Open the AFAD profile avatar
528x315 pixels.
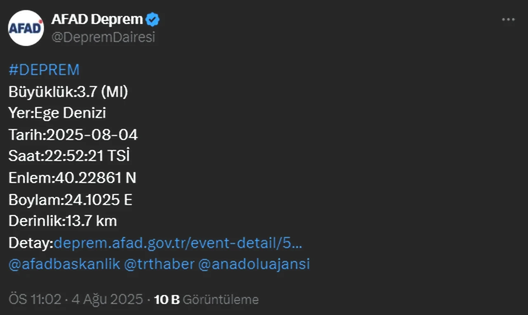coord(26,28)
